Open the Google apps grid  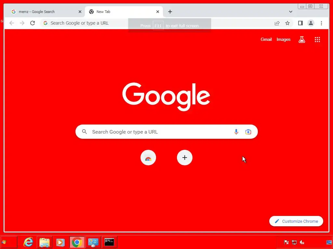tap(317, 39)
